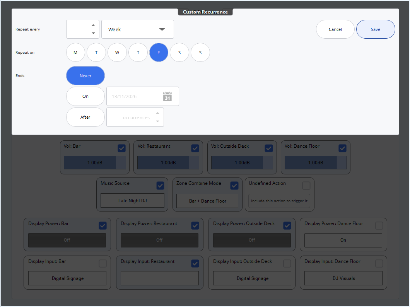Click the occurrences input field
410x307 pixels.
point(135,117)
